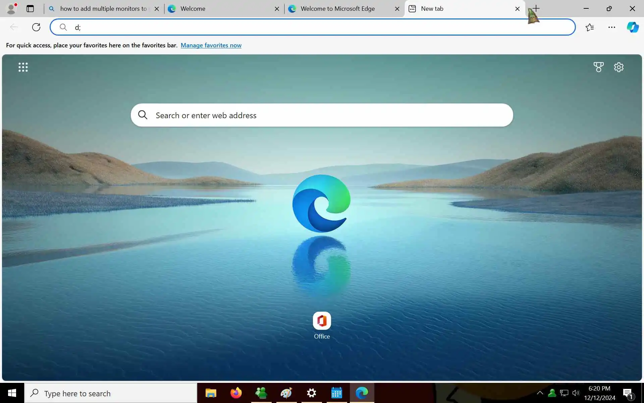
Task: Open Firefox from the taskbar
Action: tap(236, 393)
